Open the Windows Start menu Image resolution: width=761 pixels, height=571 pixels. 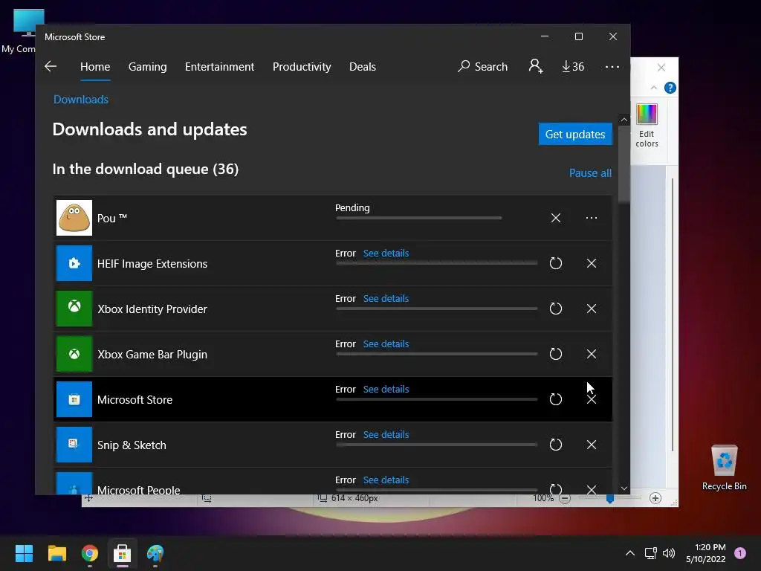point(24,553)
